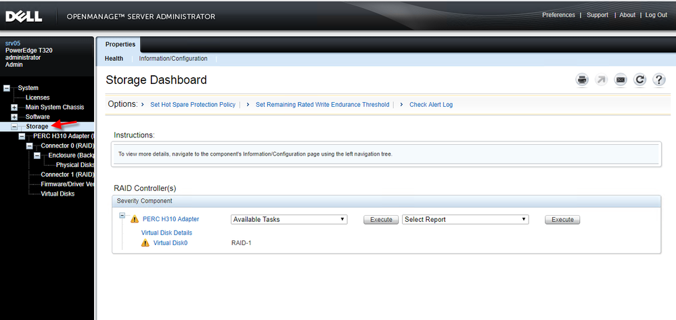676x320 pixels.
Task: Click the PowerEdge T320 model text
Action: point(29,51)
